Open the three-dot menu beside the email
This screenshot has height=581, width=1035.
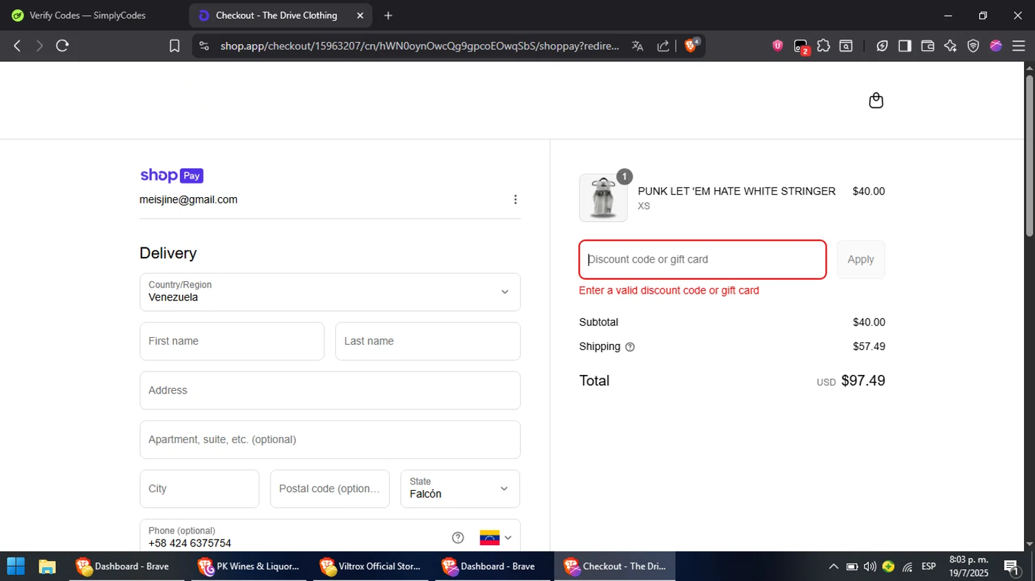point(515,199)
